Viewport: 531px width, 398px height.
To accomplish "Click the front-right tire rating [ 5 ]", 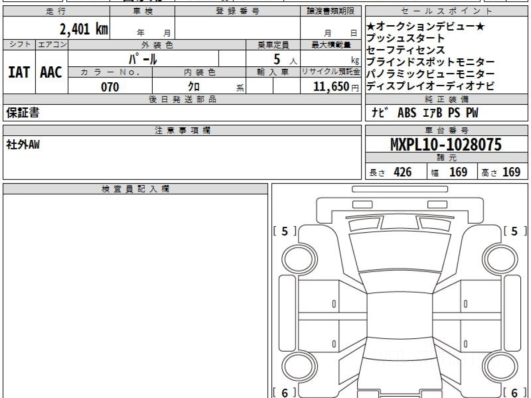I will [x=515, y=231].
